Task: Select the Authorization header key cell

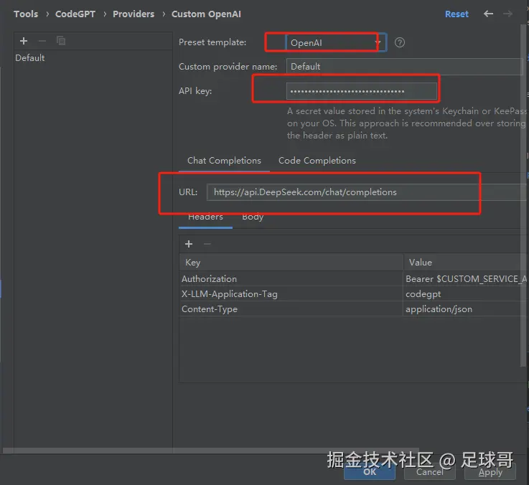Action: click(291, 279)
